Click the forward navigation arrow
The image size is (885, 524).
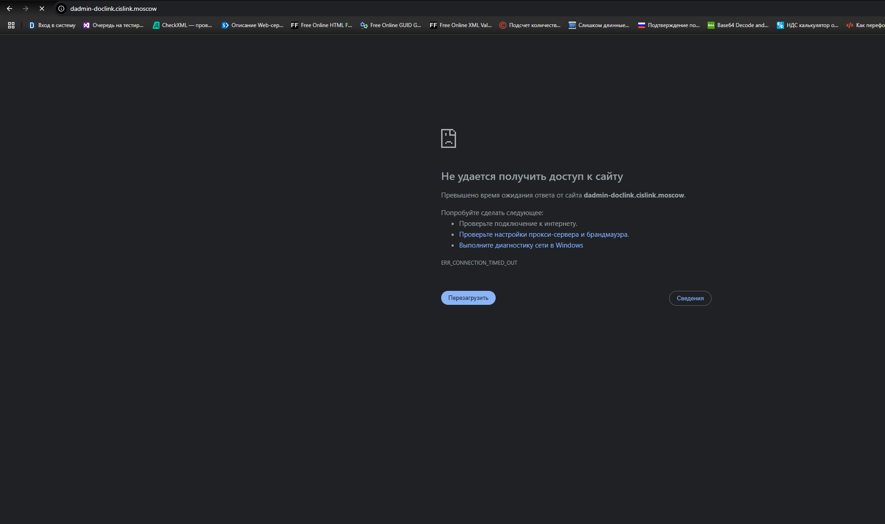(26, 9)
